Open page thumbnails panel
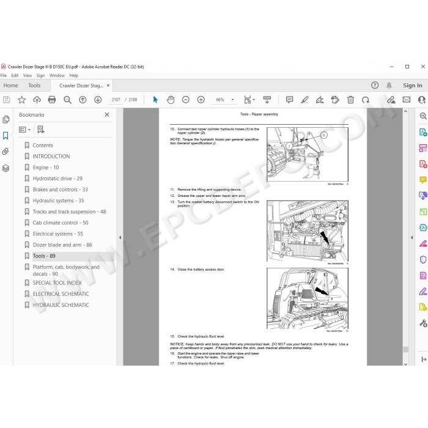Image resolution: width=428 pixels, height=428 pixels. pyautogui.click(x=6, y=120)
